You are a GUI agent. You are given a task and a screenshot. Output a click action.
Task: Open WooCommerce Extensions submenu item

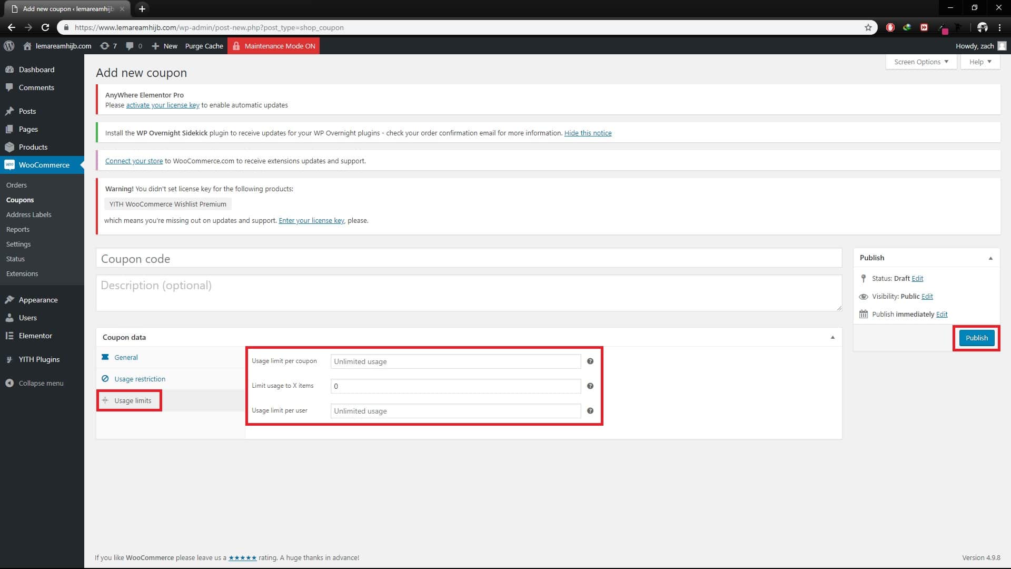click(22, 273)
